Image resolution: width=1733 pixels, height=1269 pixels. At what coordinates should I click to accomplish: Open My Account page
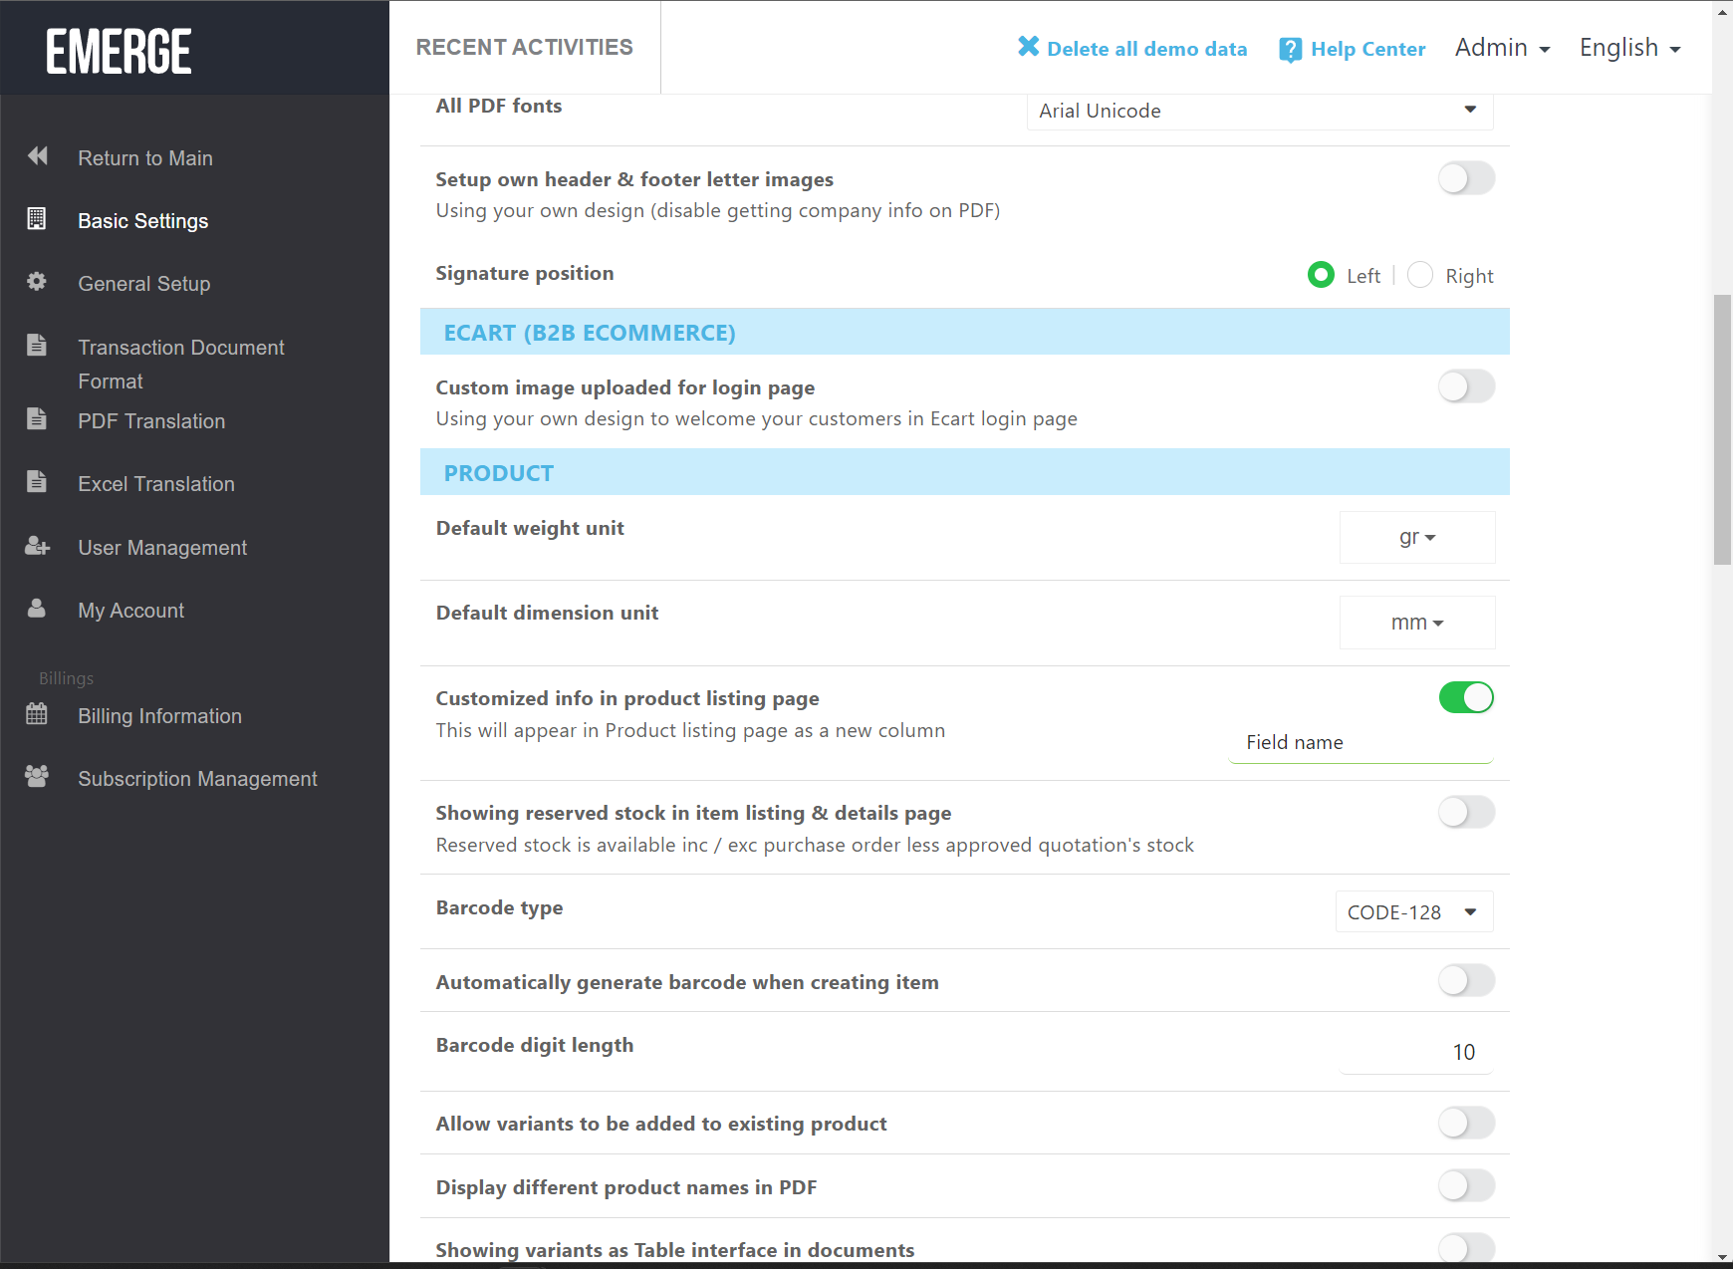(x=131, y=611)
